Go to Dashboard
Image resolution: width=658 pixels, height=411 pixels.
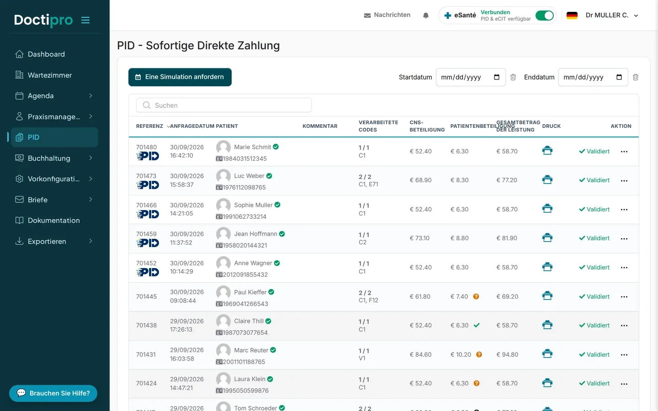click(54, 54)
